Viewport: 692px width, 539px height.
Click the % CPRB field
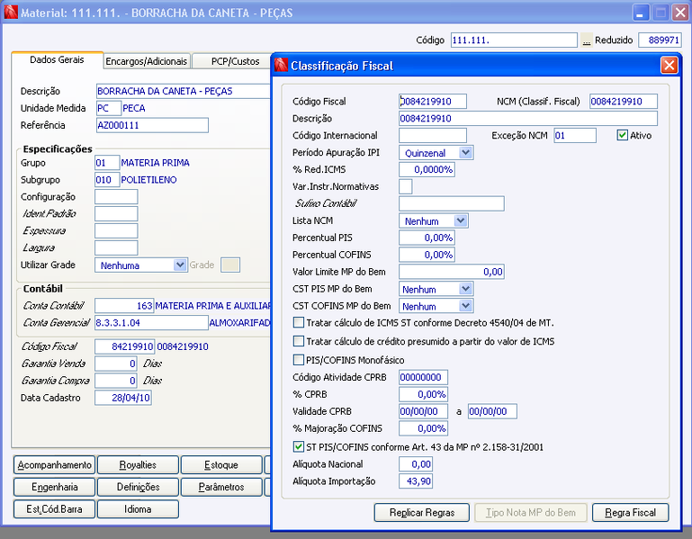pyautogui.click(x=423, y=394)
